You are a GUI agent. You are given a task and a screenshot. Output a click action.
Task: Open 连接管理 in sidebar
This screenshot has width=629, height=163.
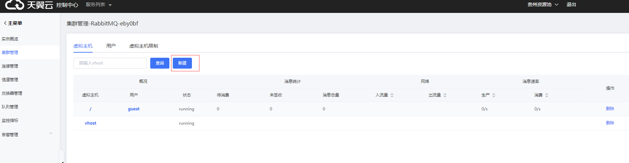pyautogui.click(x=10, y=66)
